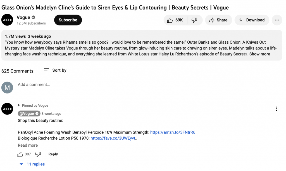Dislike the pinned Vogue comment
Image resolution: width=286 pixels, height=171 pixels.
(x=38, y=154)
